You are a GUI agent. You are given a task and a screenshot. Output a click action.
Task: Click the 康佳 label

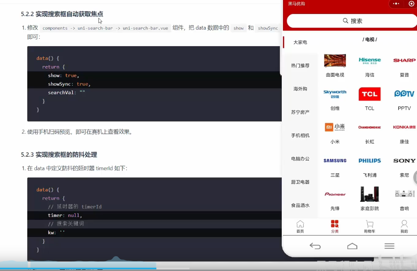coord(404,142)
